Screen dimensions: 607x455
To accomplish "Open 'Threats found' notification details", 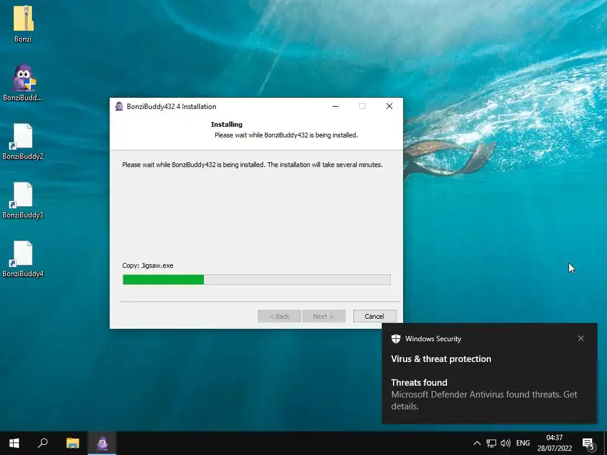I will click(x=484, y=394).
